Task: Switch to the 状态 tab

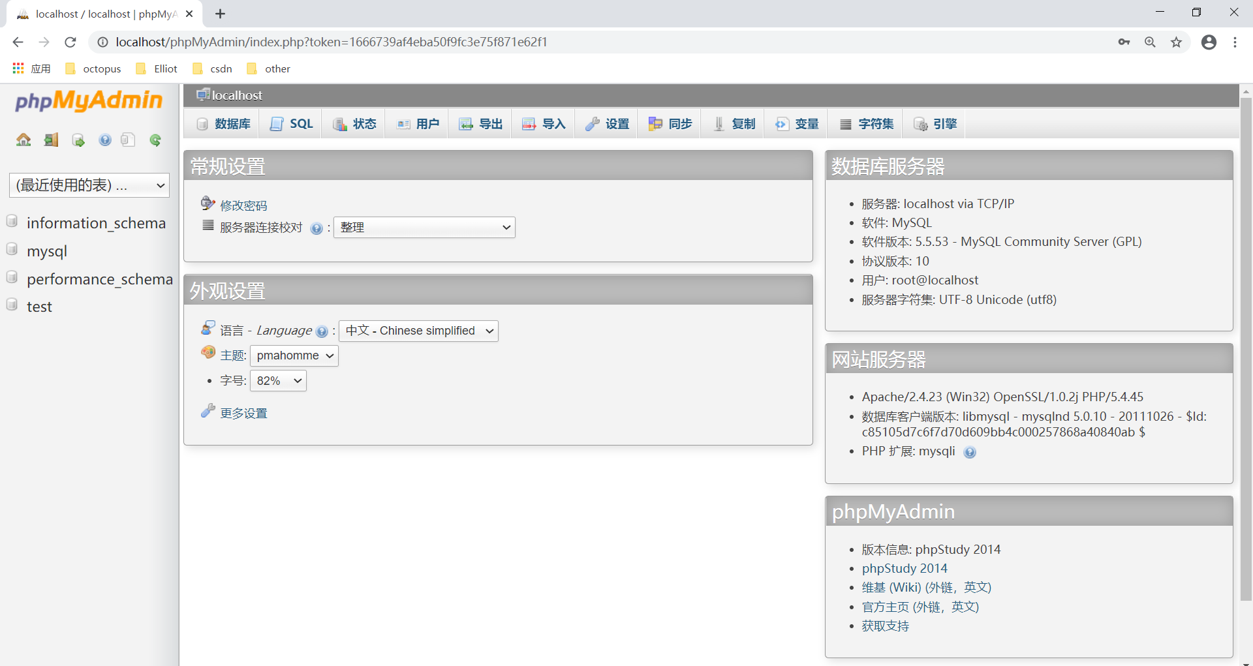Action: [354, 124]
